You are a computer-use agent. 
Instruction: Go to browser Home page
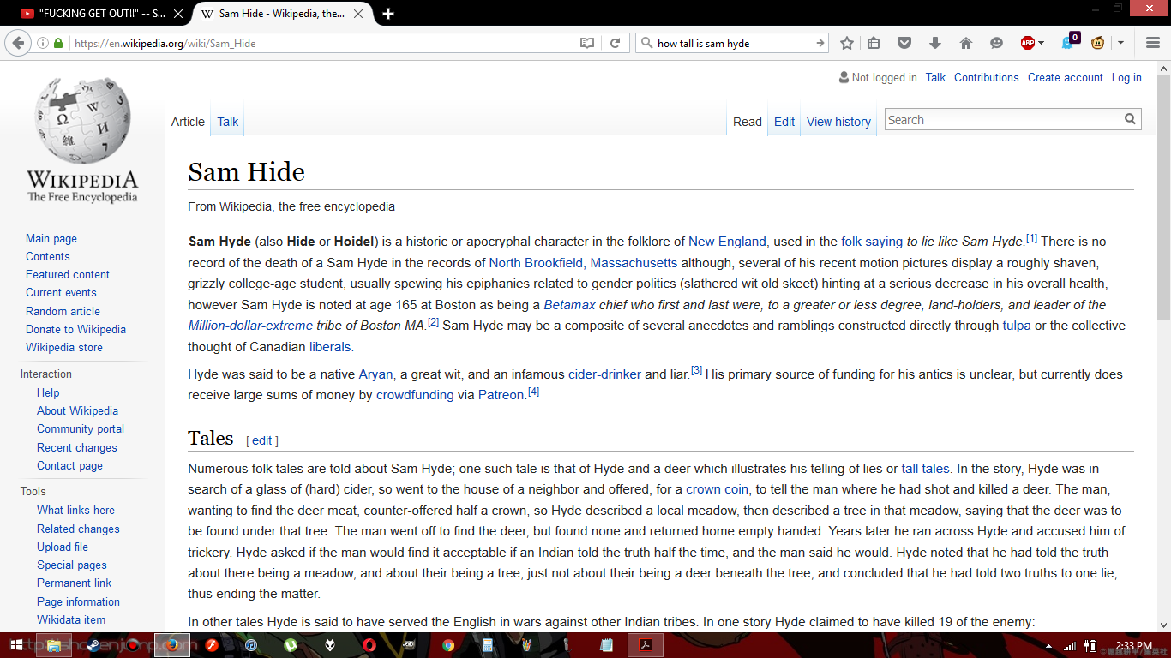(x=966, y=43)
